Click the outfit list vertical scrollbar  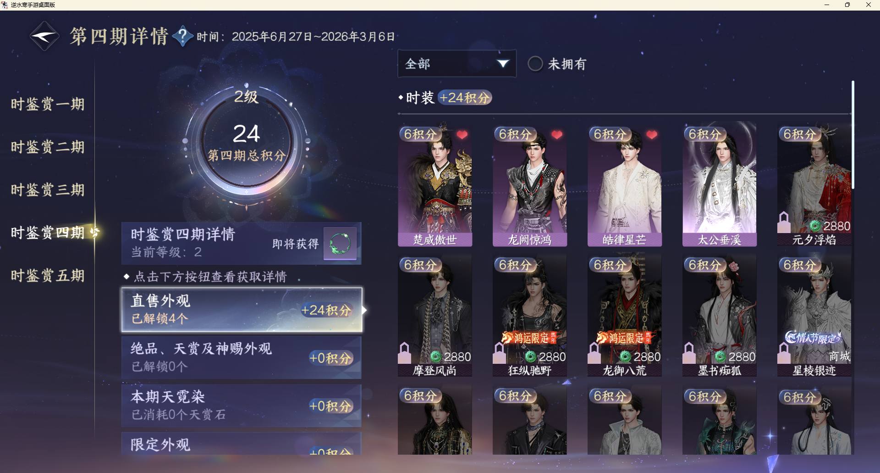[x=853, y=135]
